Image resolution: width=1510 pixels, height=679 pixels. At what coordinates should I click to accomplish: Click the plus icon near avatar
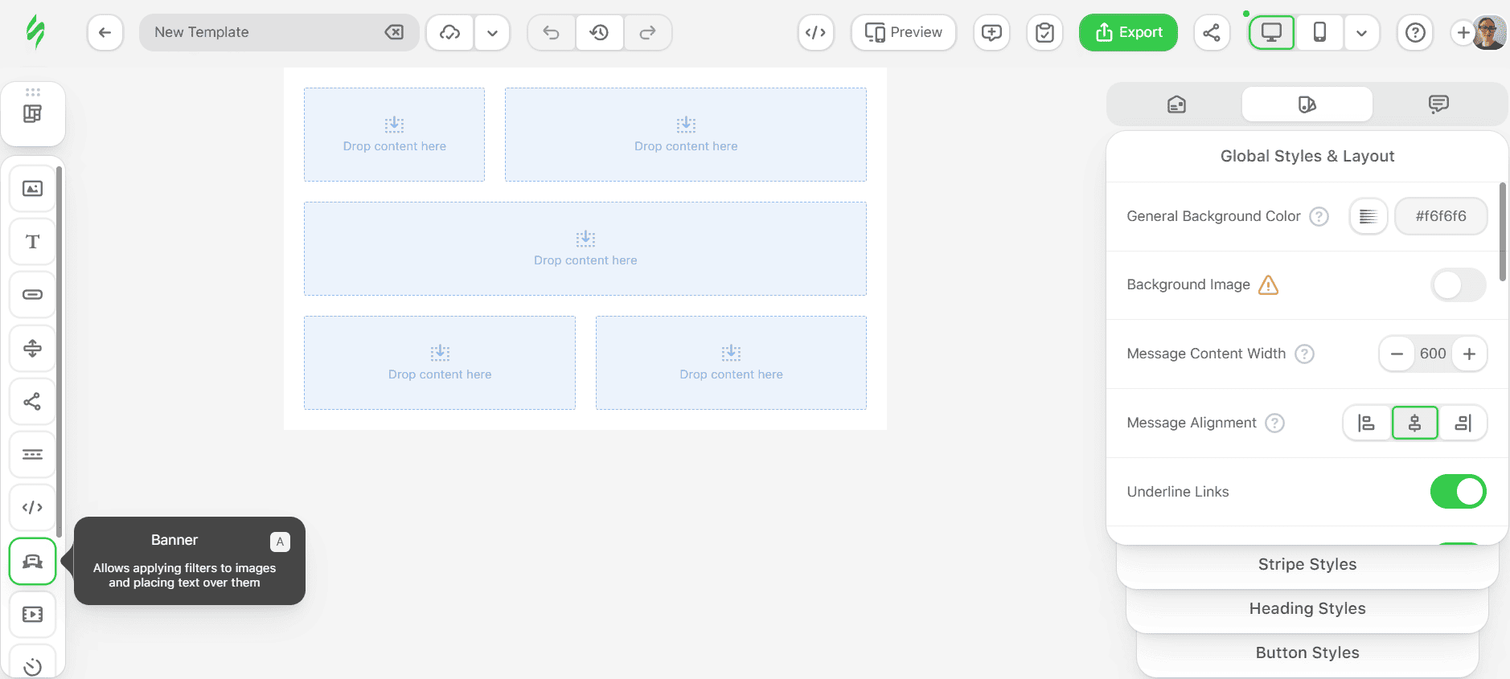pyautogui.click(x=1463, y=32)
